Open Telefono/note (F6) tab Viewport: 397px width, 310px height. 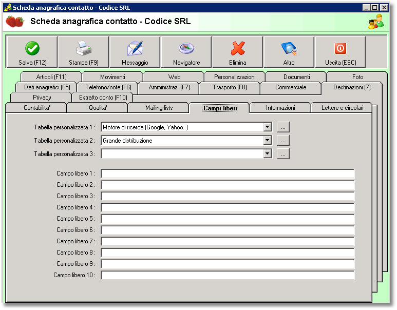(x=108, y=87)
